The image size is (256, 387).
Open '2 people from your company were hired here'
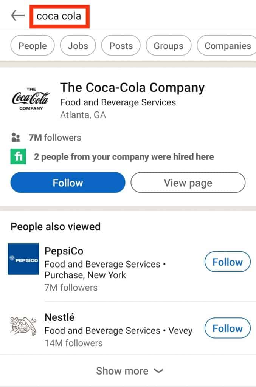[x=124, y=156]
